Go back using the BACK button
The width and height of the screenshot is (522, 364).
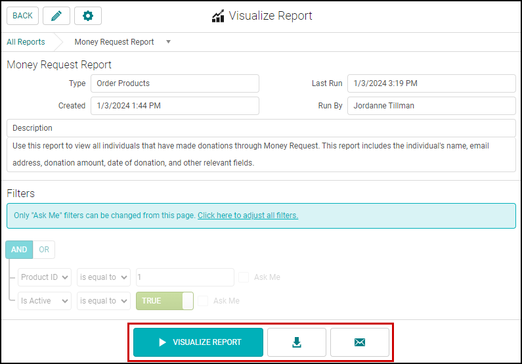coord(22,16)
